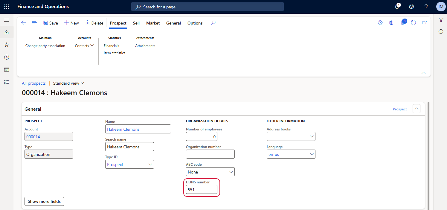Click the back arrow icon
The height and width of the screenshot is (210, 447).
23,23
